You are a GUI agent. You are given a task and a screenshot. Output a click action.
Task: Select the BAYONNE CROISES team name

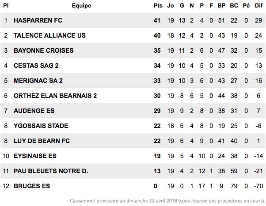(44, 51)
